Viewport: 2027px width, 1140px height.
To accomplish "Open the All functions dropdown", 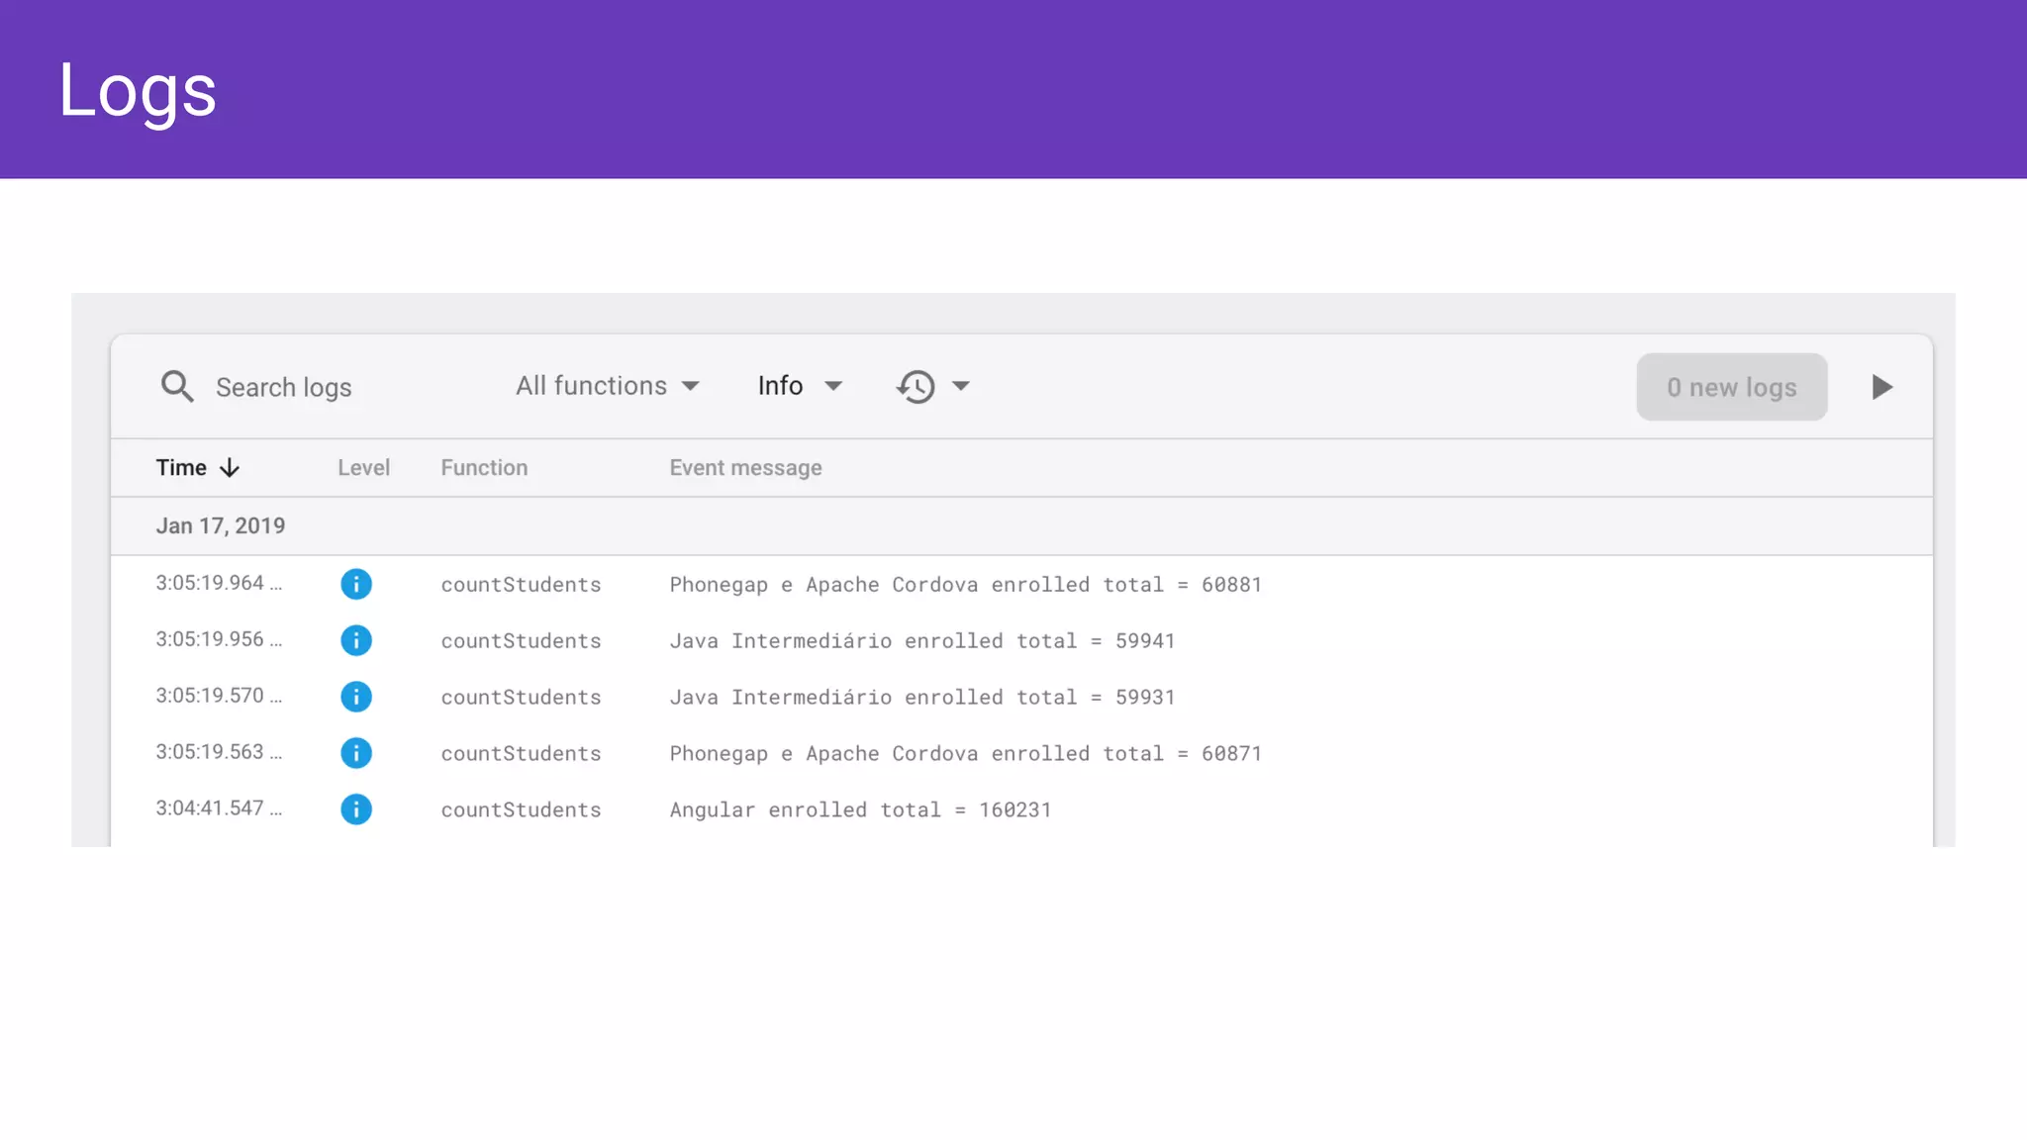I will pyautogui.click(x=607, y=386).
